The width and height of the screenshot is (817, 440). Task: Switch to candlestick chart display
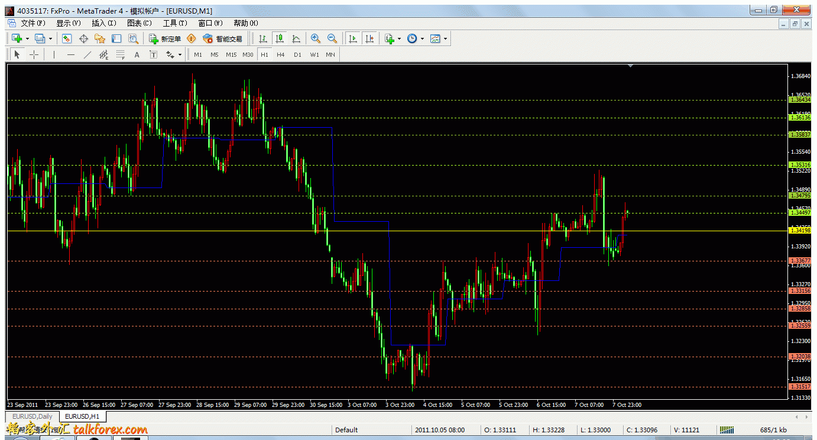coord(280,38)
